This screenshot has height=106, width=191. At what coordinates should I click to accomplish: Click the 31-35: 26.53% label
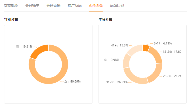point(117,82)
